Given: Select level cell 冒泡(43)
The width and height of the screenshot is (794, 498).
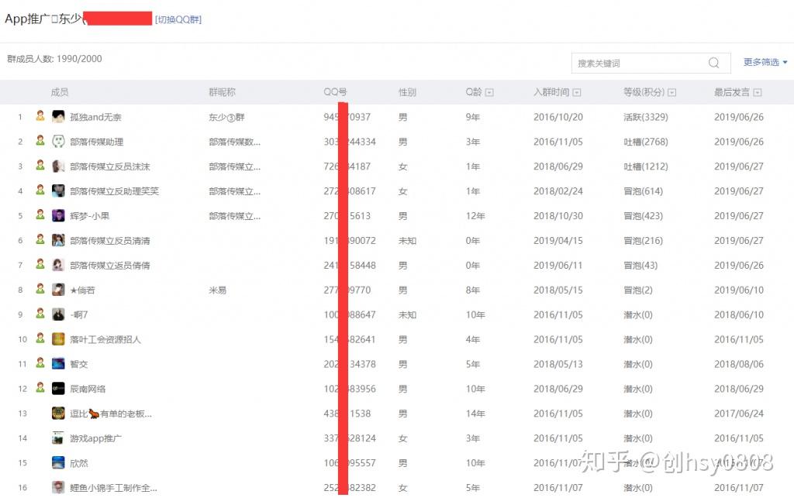Looking at the screenshot, I should [x=640, y=266].
